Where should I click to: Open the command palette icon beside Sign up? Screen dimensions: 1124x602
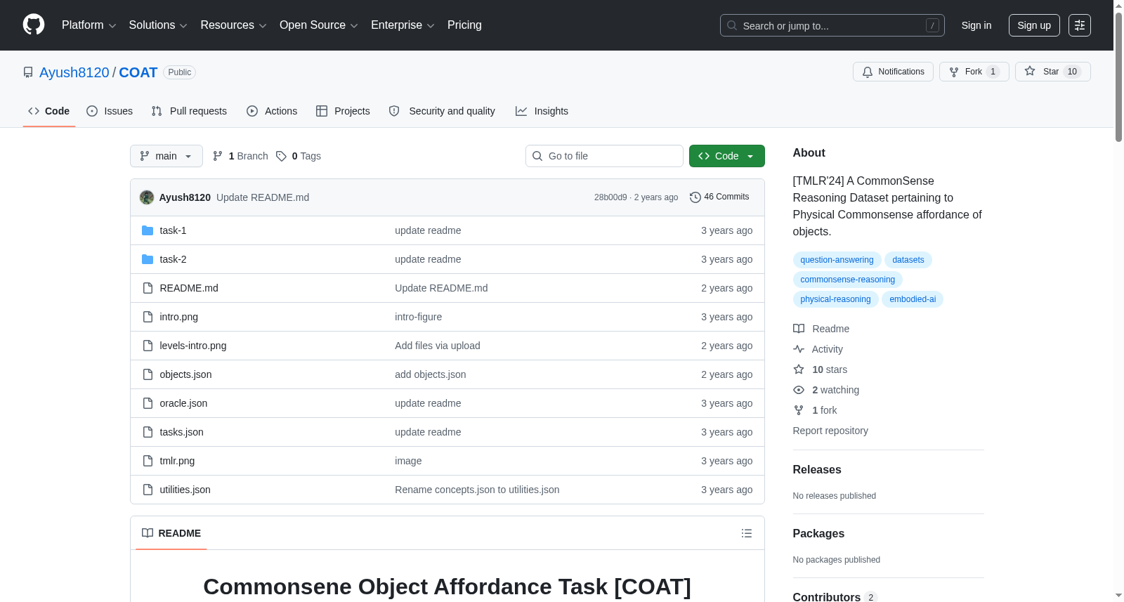click(x=1080, y=25)
